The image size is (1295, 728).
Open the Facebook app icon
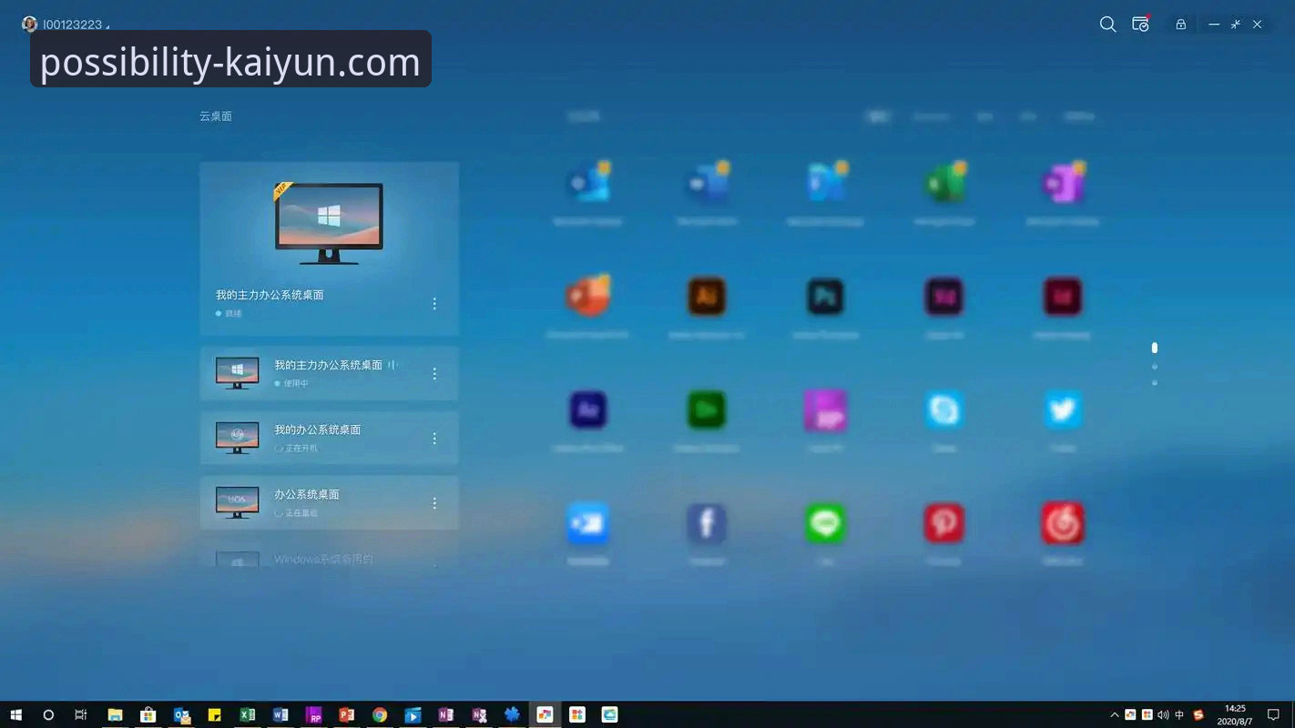pos(707,523)
